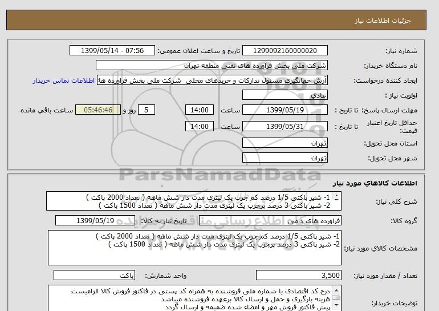Click the شهر محل تحویل label

tap(392, 158)
